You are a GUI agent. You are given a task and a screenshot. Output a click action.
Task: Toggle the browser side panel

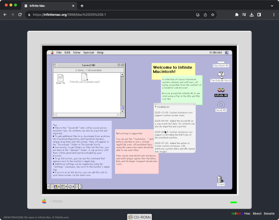coord(259,15)
